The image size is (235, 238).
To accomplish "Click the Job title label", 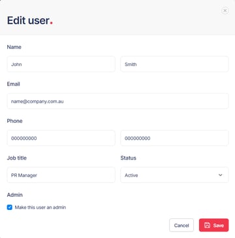I will (x=17, y=158).
